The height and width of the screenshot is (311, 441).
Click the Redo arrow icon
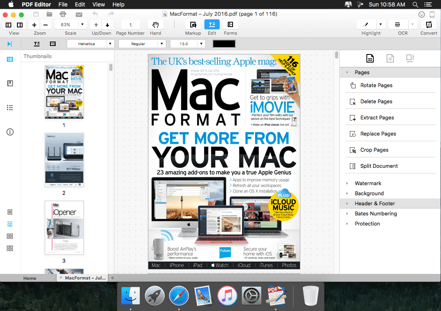(111, 14)
